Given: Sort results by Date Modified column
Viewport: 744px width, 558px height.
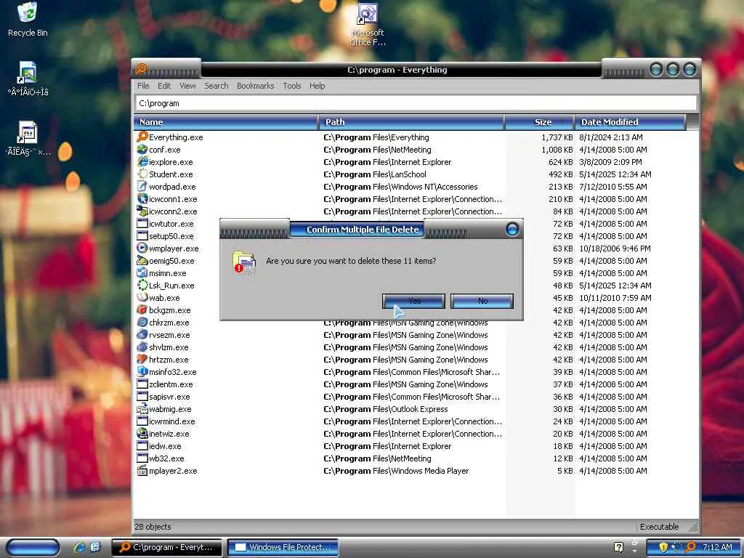Looking at the screenshot, I should pos(630,122).
